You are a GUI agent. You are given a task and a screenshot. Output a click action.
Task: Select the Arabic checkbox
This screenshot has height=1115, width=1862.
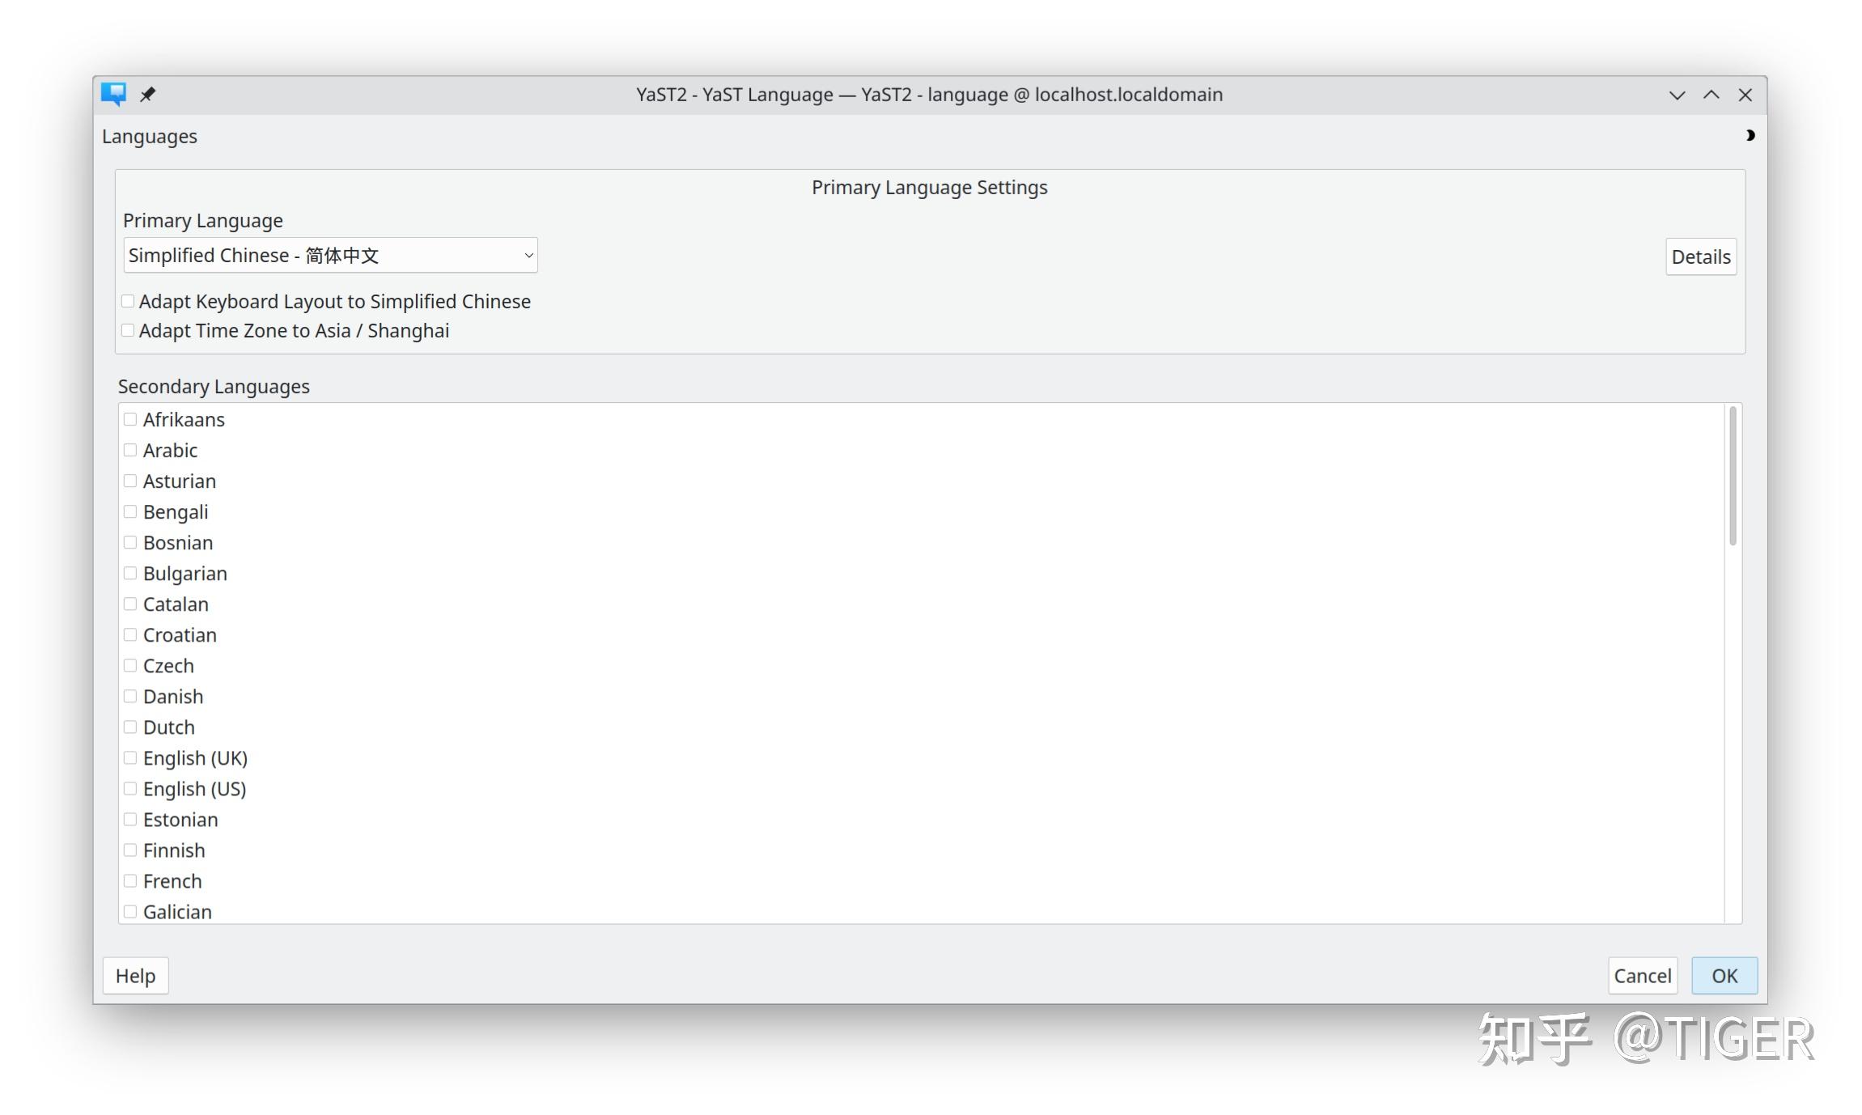pos(130,449)
